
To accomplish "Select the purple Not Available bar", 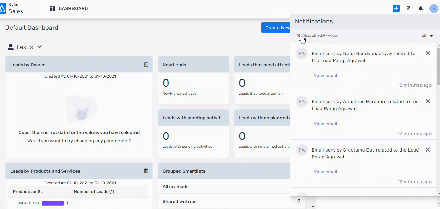I will tap(53, 203).
